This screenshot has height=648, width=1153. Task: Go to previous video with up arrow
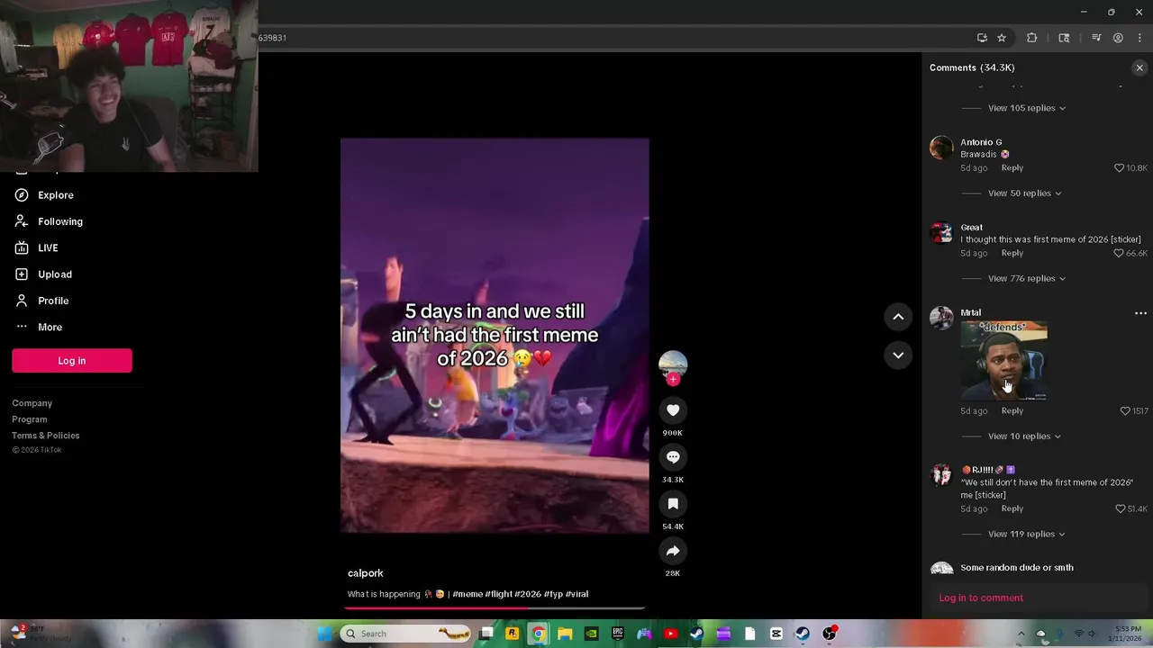pyautogui.click(x=898, y=316)
